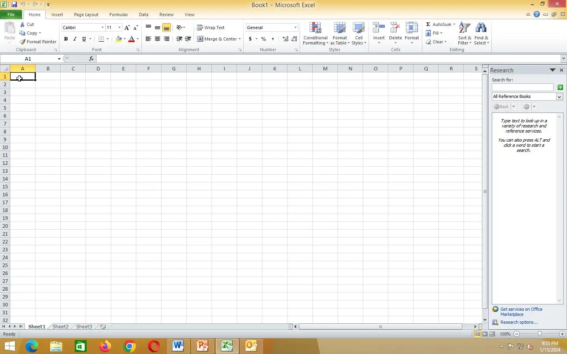
Task: Center text horizontally in cell
Action: click(157, 39)
